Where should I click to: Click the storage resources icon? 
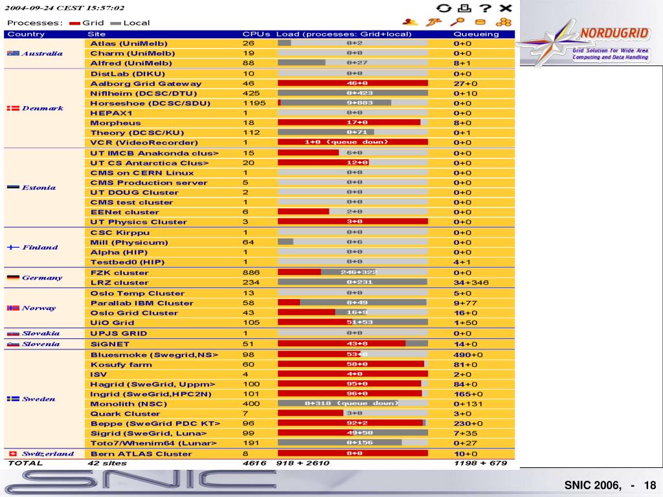tap(480, 22)
